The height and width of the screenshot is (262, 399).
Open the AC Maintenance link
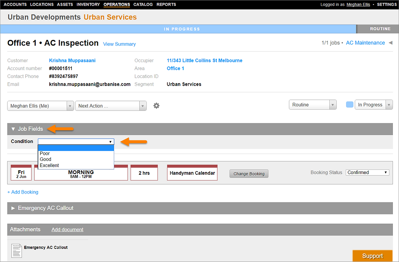click(x=365, y=43)
